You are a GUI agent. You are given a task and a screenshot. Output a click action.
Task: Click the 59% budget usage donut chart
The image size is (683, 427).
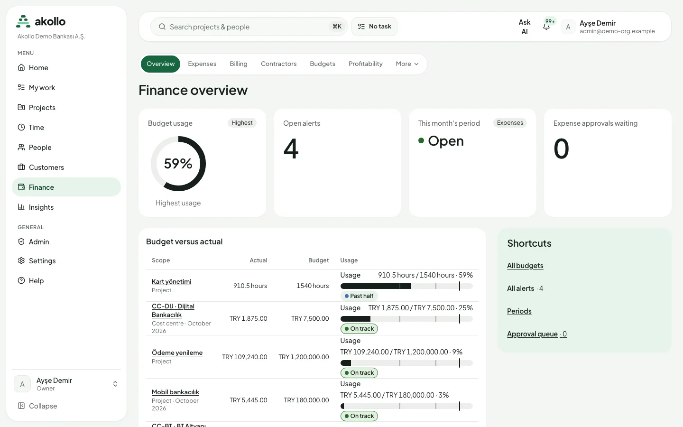(x=178, y=164)
